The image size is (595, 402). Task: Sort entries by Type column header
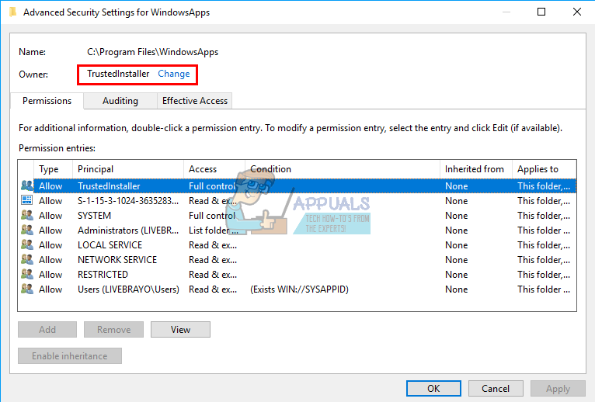(53, 169)
